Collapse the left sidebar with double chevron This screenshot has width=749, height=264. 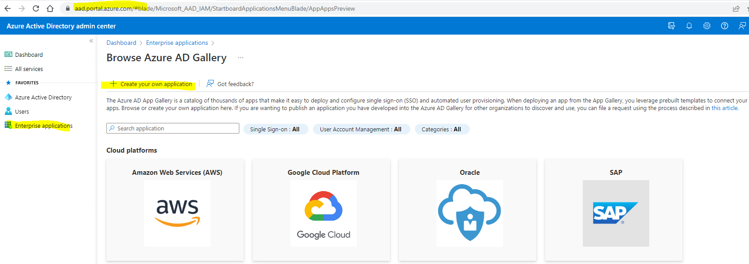pos(91,41)
